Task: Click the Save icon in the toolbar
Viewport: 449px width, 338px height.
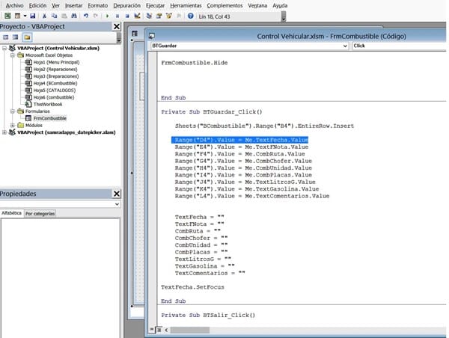Action: click(x=34, y=15)
